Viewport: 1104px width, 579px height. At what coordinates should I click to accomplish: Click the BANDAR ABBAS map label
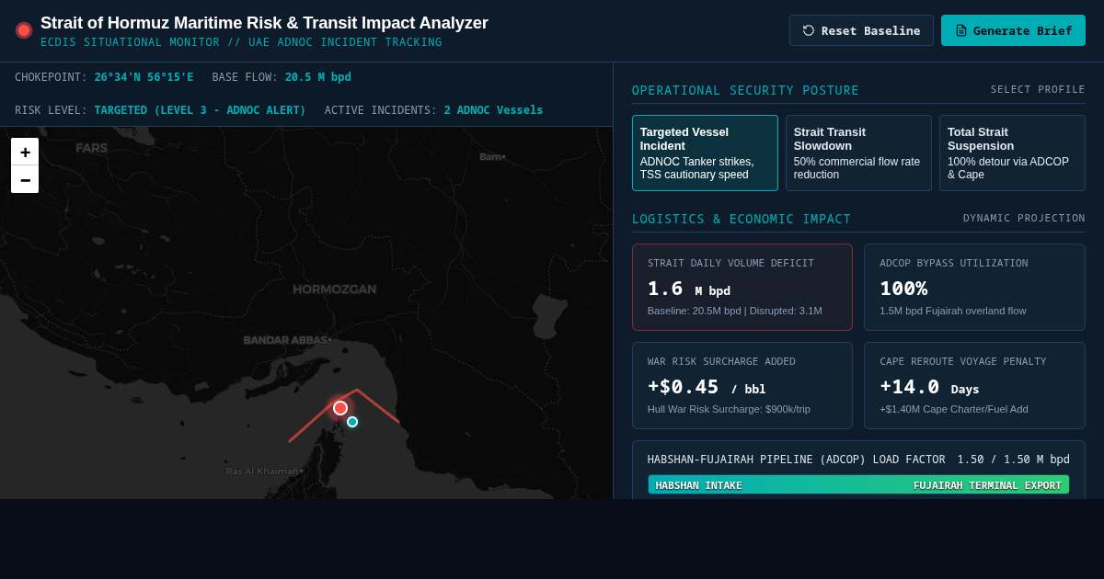click(287, 340)
